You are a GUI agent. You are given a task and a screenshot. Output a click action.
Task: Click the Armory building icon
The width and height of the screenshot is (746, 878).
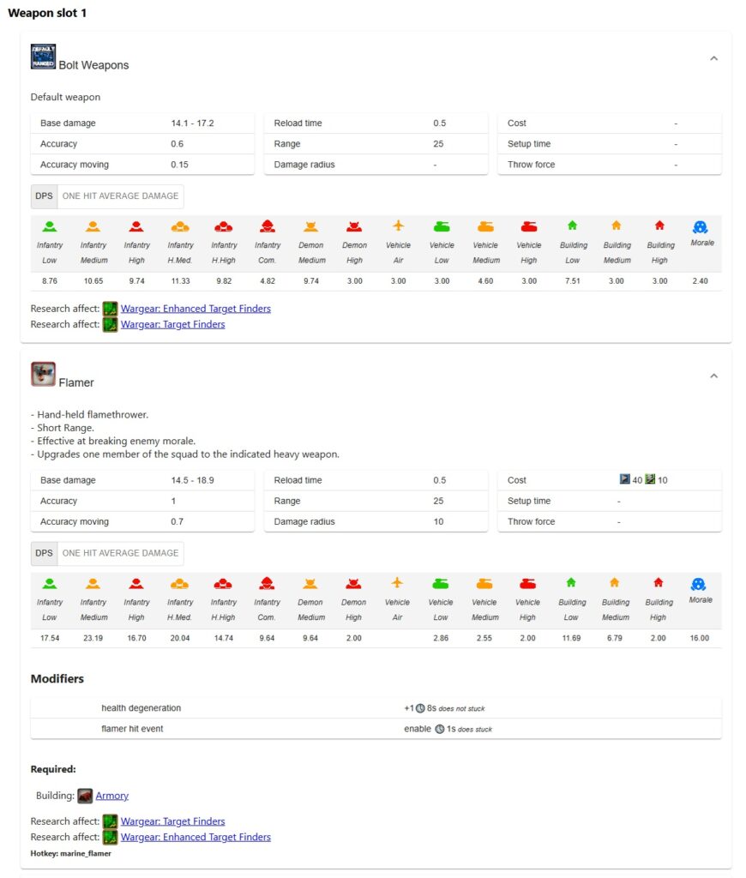(x=85, y=796)
